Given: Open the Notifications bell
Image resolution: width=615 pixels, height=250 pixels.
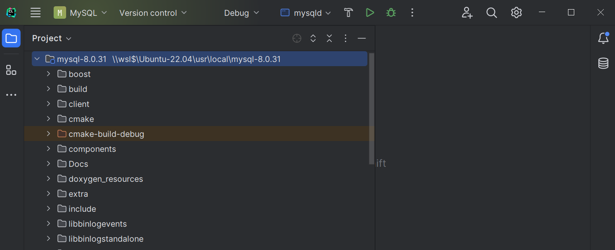Looking at the screenshot, I should pyautogui.click(x=603, y=38).
